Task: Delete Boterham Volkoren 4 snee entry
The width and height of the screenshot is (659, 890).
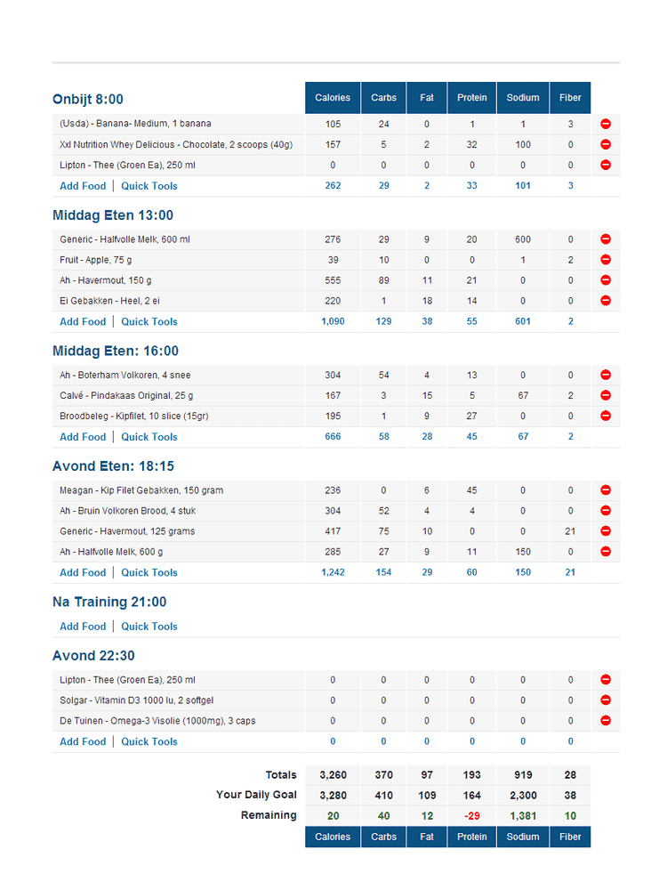Action: pyautogui.click(x=606, y=375)
